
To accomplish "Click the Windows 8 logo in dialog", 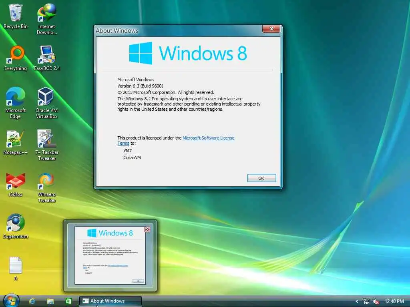I will coord(188,53).
